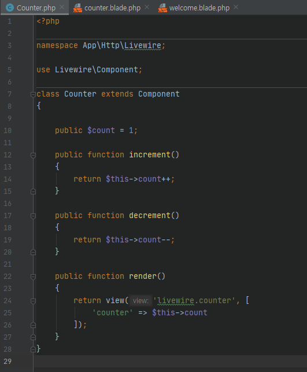Collapse the increment function fold on line 12
Viewport: 307px width, 372px height.
(33, 155)
